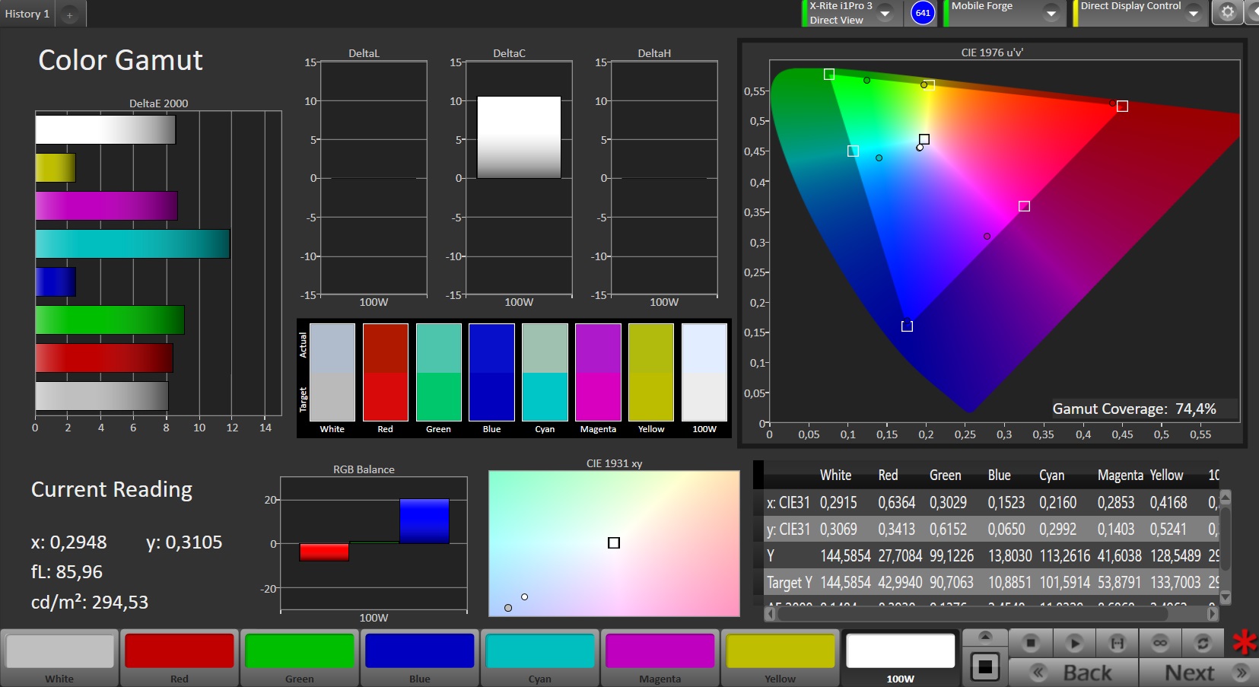Click the refresh cycle icon
This screenshot has height=687, width=1259.
coord(1203,644)
